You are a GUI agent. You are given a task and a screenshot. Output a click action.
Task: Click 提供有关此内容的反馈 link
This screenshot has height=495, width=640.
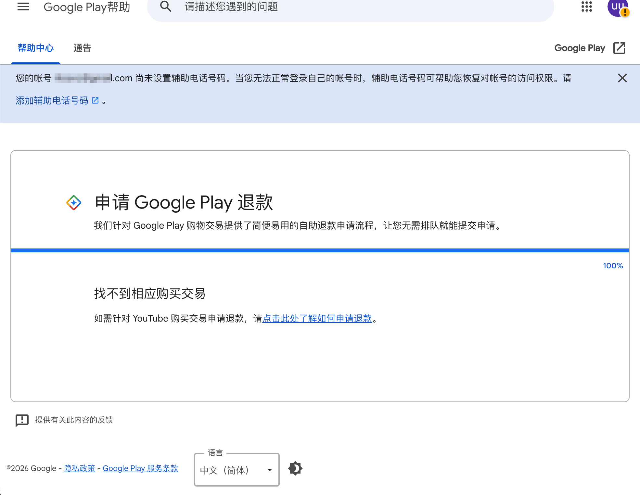coord(74,420)
